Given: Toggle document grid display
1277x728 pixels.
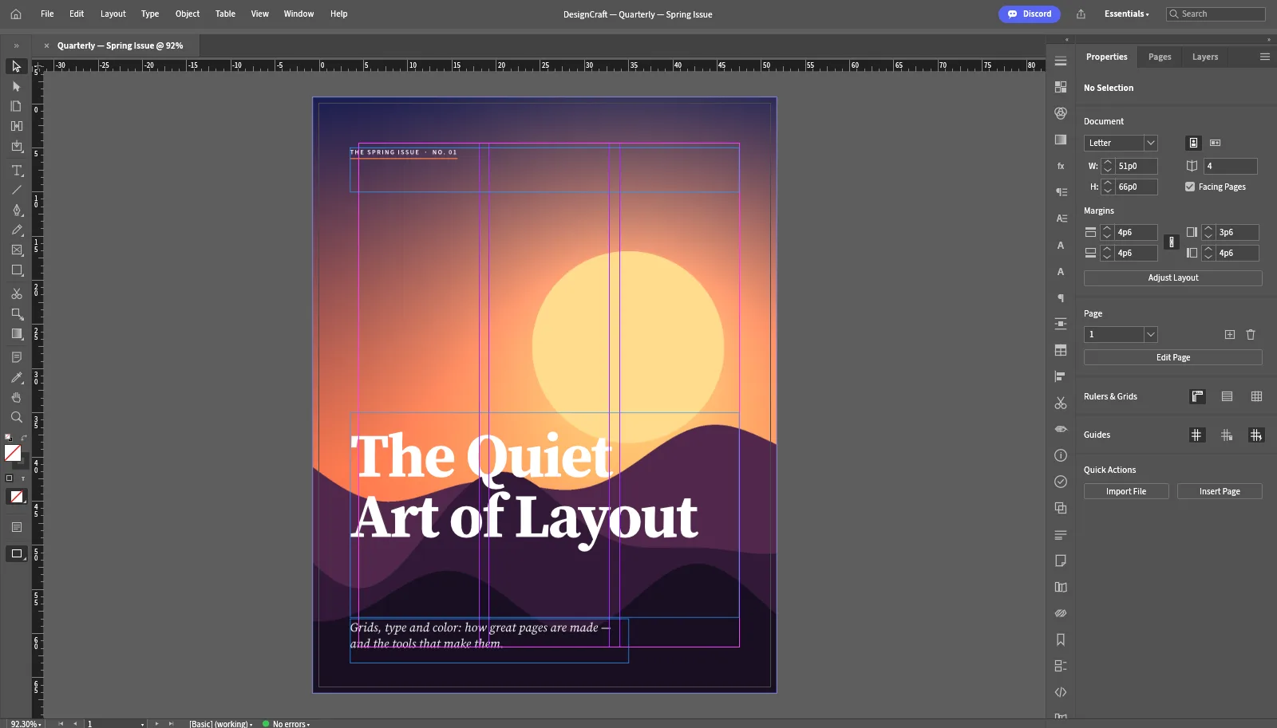Looking at the screenshot, I should point(1257,396).
